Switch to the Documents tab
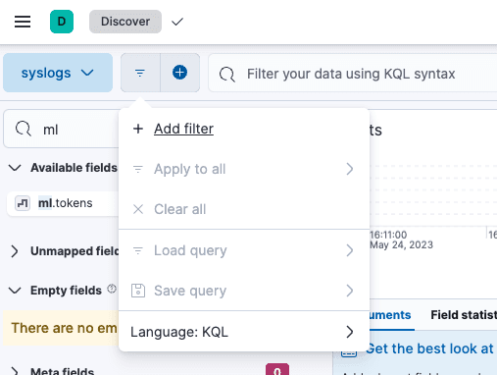497x375 pixels. (389, 315)
